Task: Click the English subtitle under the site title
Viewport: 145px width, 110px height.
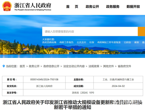Action: tap(33, 10)
